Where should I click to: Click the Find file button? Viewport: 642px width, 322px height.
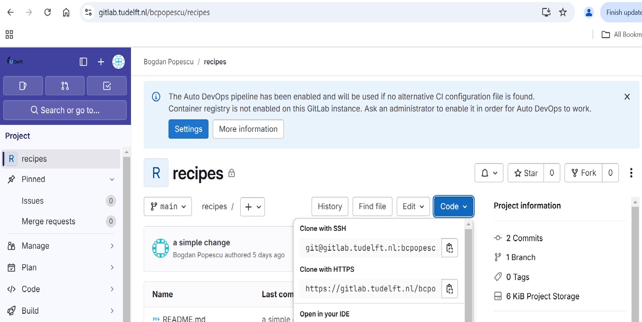pyautogui.click(x=372, y=206)
